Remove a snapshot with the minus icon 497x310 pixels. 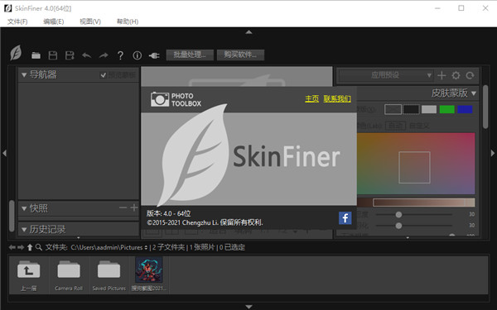pyautogui.click(x=123, y=207)
